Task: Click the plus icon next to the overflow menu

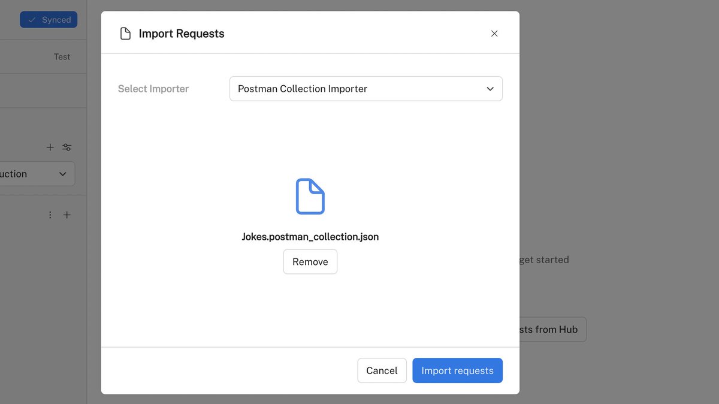Action: 67,214
